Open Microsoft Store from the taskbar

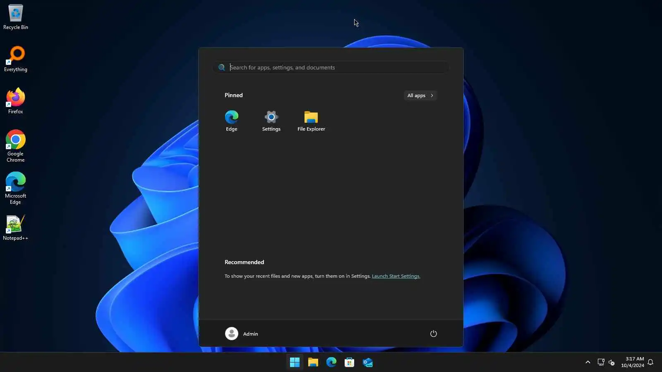(349, 362)
